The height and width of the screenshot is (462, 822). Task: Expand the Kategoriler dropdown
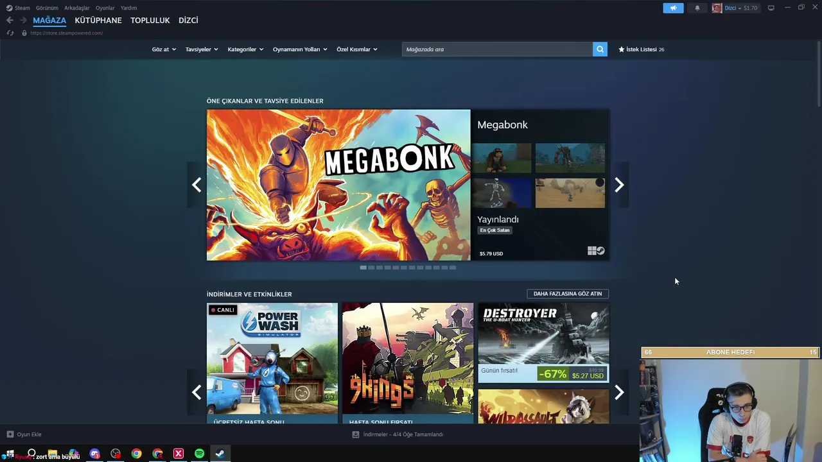pos(245,49)
